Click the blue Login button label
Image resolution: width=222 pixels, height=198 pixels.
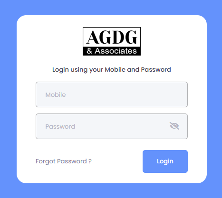165,161
